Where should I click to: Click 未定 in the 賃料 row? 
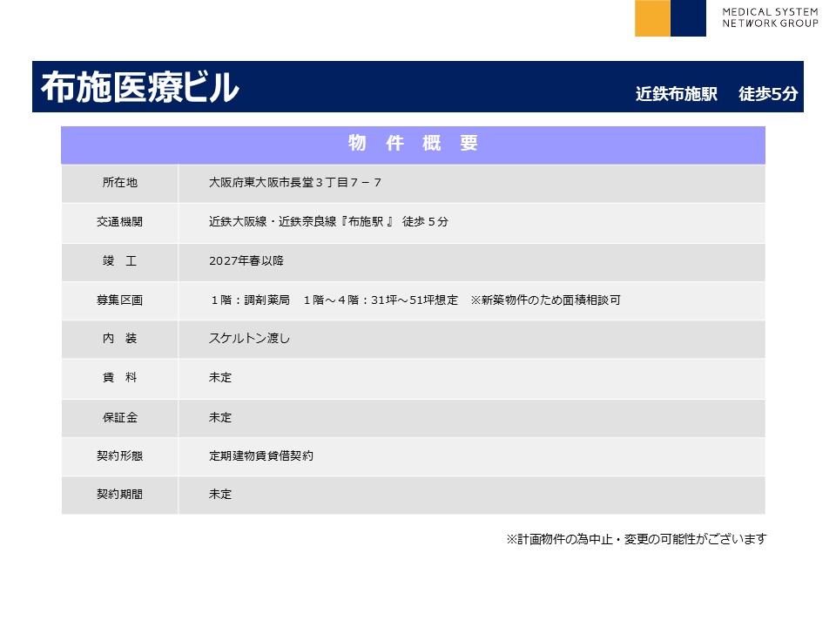coord(220,377)
